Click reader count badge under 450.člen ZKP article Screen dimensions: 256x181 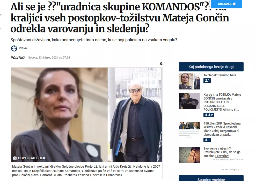click(x=207, y=140)
